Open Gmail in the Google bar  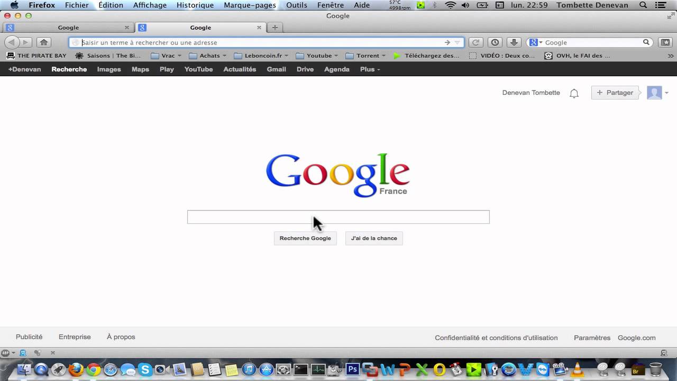276,69
